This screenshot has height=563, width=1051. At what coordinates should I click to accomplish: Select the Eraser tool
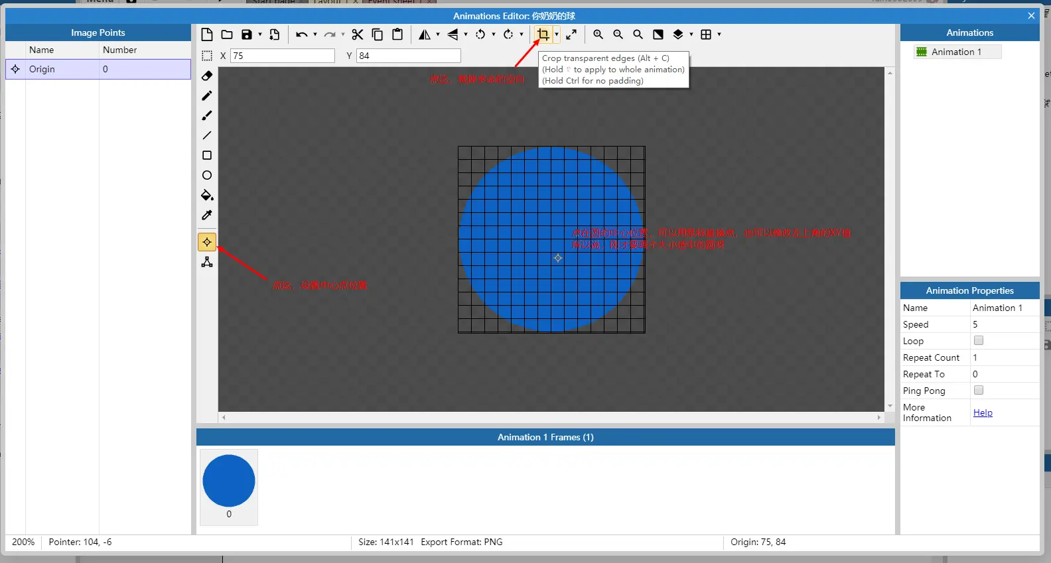click(207, 76)
